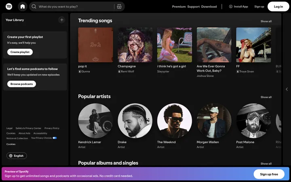
Task: Open Champagne cover by Remi Wolf
Action: pos(135,45)
